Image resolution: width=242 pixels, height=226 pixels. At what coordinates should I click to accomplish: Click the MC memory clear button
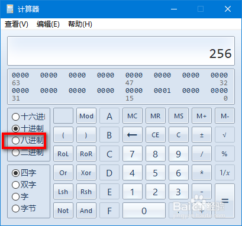[x=133, y=116]
